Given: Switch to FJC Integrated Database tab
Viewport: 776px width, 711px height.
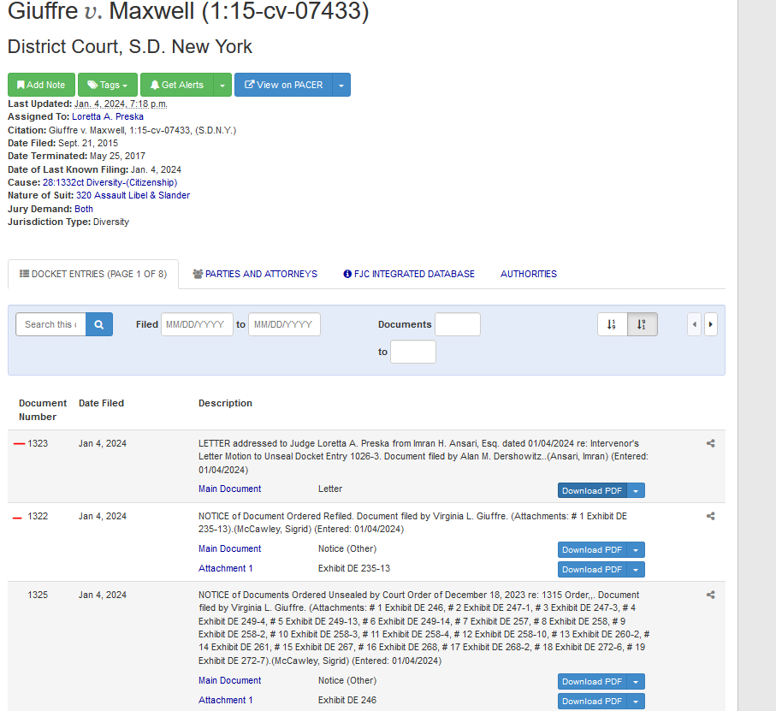Looking at the screenshot, I should pyautogui.click(x=409, y=274).
